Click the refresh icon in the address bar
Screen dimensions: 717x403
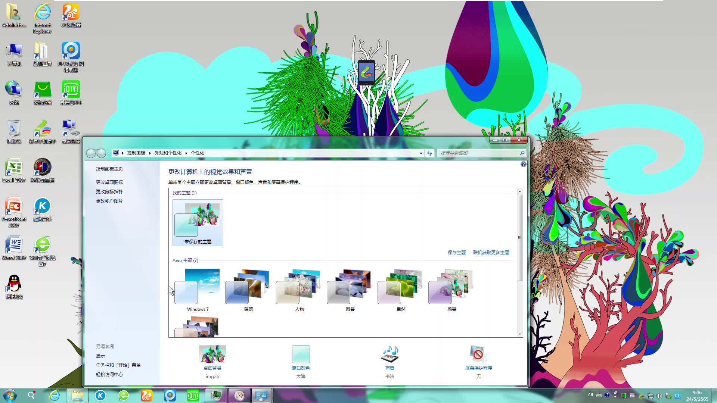[429, 153]
